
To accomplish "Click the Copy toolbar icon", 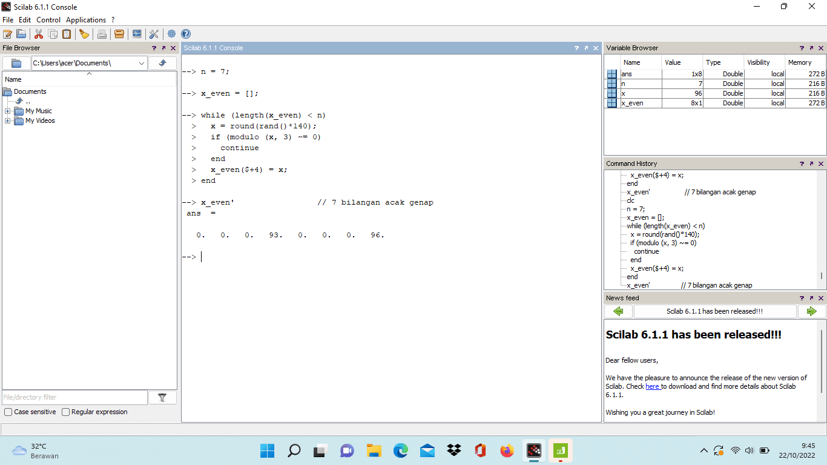I will tap(53, 34).
